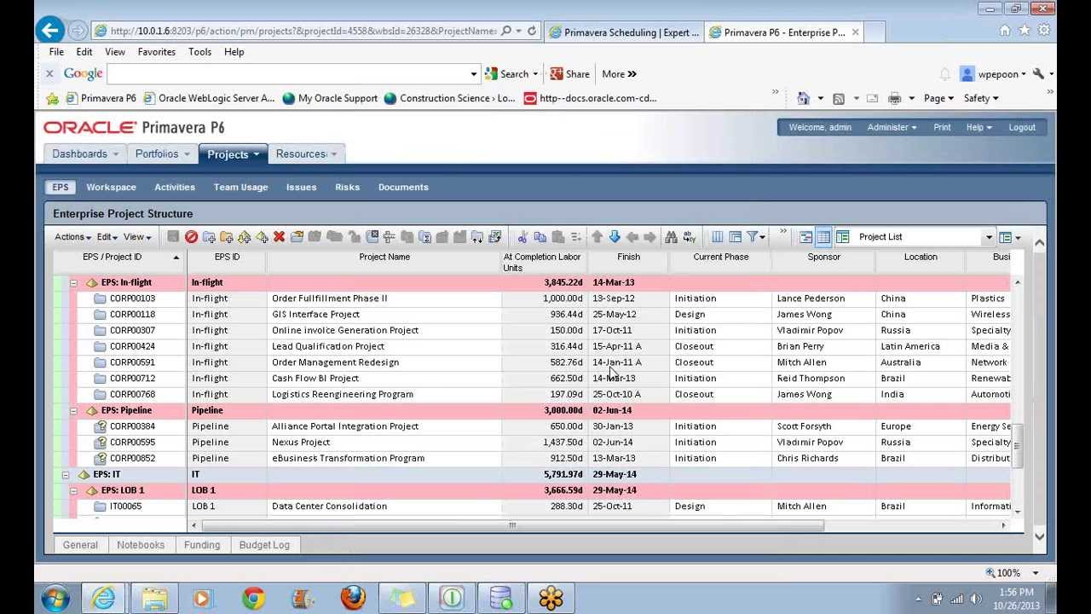Screen dimensions: 1091x614
Task: Open the Workspace tab
Action: tap(111, 187)
